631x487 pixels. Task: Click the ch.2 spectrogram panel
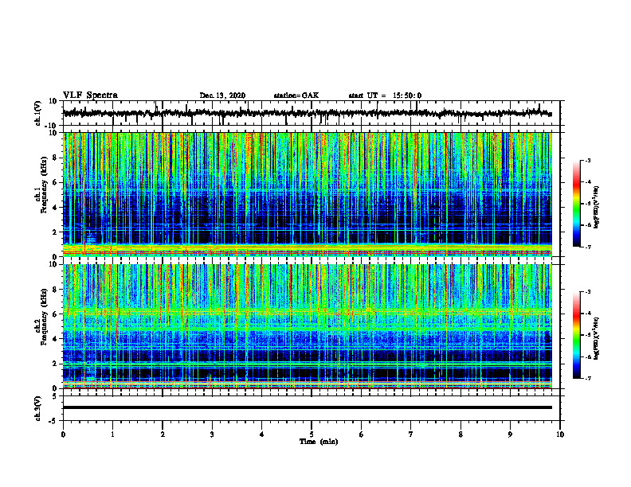tap(308, 326)
